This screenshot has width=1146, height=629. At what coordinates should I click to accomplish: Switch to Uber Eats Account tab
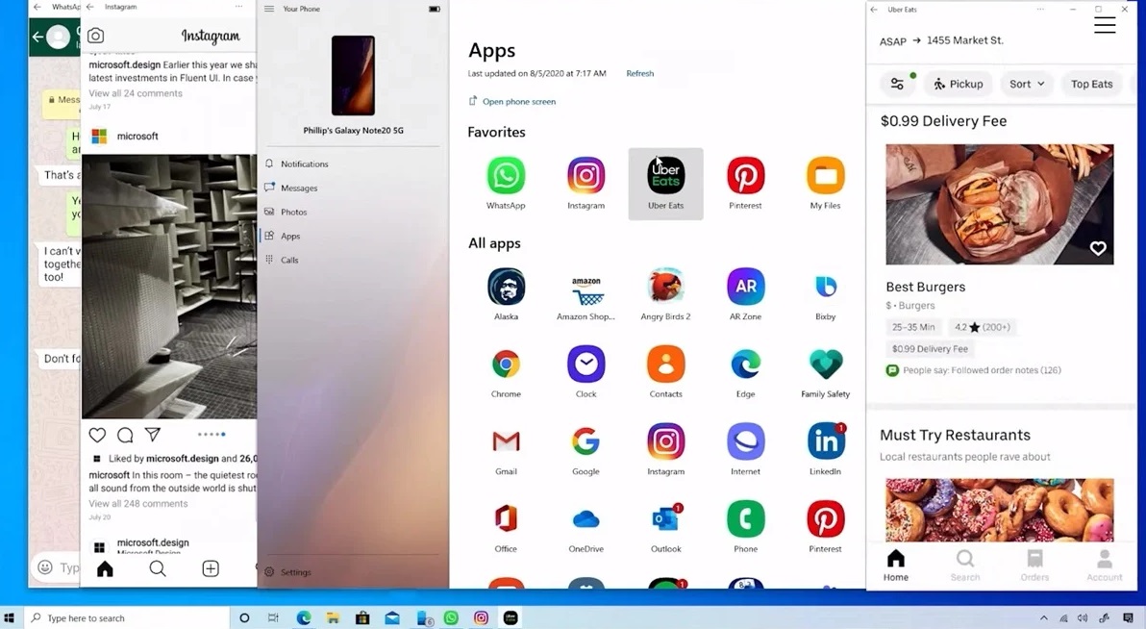pyautogui.click(x=1104, y=566)
